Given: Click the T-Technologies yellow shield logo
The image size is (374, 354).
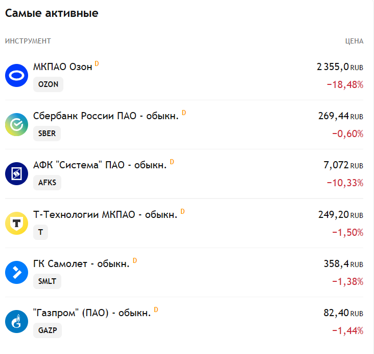Looking at the screenshot, I should (16, 224).
